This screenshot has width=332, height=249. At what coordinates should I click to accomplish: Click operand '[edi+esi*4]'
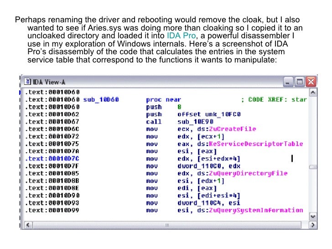click(219, 196)
